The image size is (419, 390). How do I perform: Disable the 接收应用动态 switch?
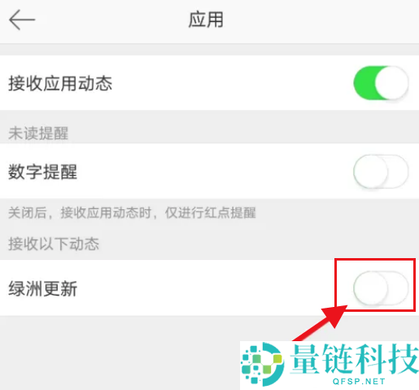click(381, 83)
